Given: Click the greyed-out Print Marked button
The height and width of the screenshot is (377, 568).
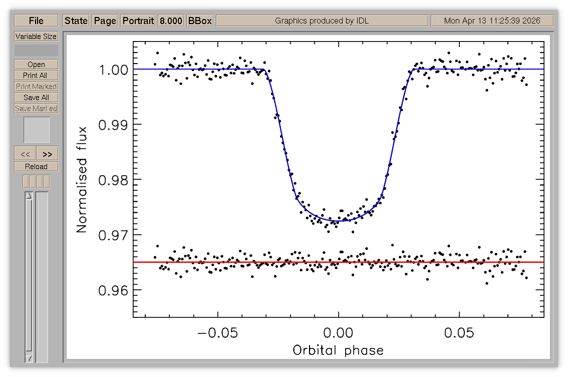Looking at the screenshot, I should point(36,87).
